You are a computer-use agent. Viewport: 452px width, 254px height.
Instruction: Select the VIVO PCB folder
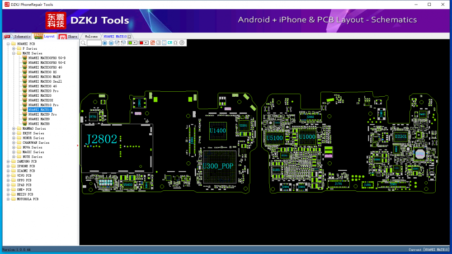point(24,175)
